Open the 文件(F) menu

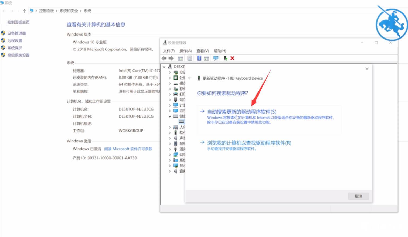tap(169, 51)
